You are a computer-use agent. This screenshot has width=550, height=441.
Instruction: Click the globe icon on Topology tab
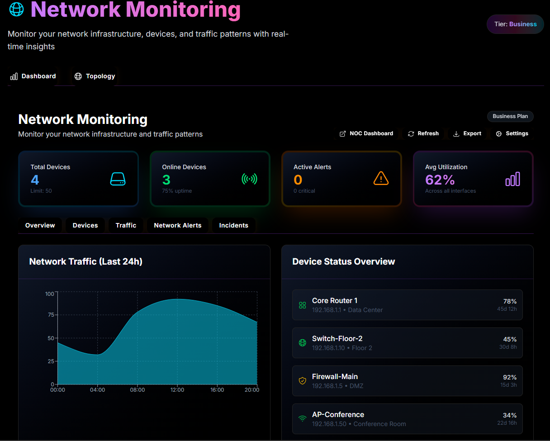(78, 76)
